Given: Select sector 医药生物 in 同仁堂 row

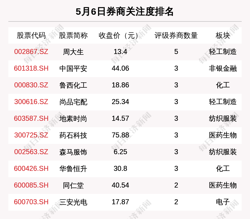Looking at the screenshot, I should tap(223, 185).
